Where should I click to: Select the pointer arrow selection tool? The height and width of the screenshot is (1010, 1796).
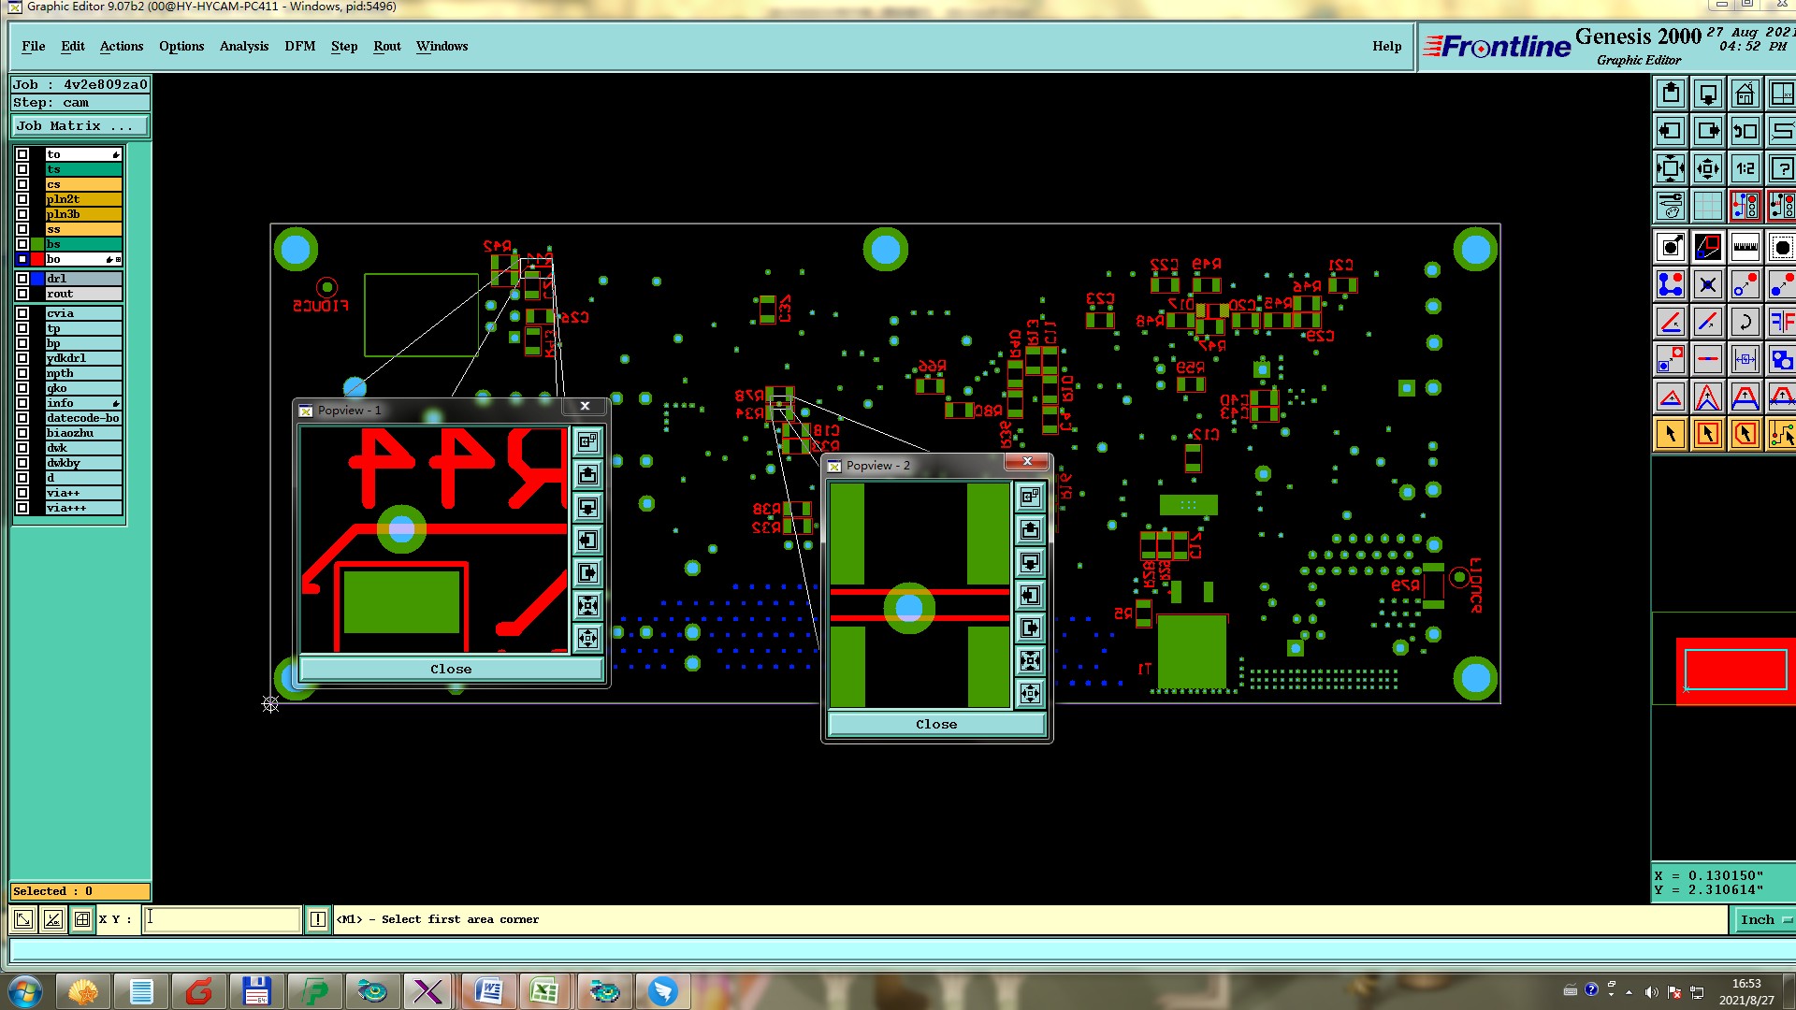pyautogui.click(x=1670, y=434)
